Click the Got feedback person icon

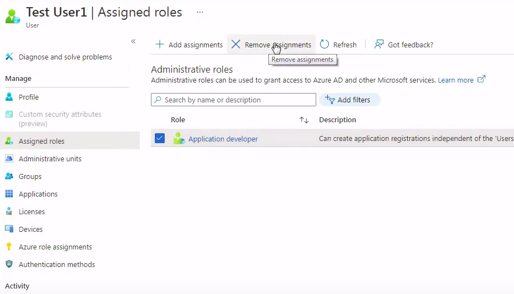coord(379,44)
